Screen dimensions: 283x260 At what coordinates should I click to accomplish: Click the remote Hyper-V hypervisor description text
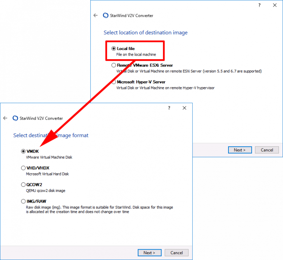pos(165,88)
